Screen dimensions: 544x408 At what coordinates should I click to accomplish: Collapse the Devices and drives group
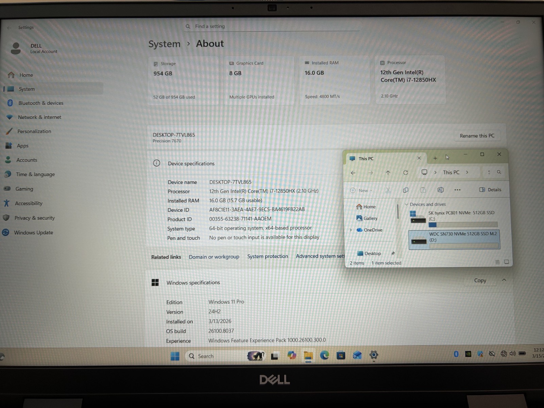click(406, 204)
